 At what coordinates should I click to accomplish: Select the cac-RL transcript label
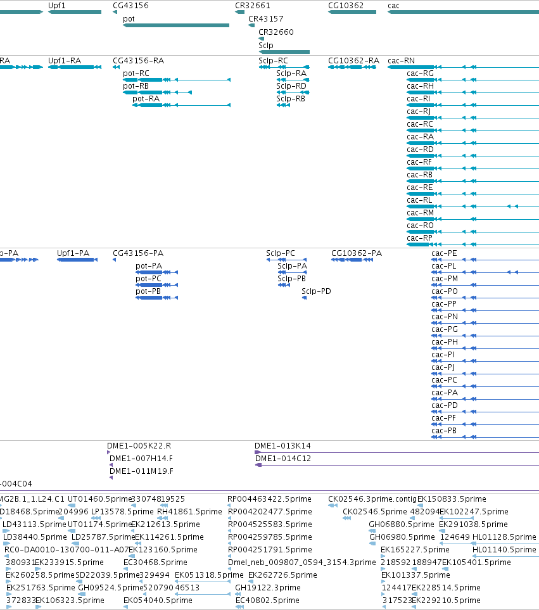(x=420, y=200)
